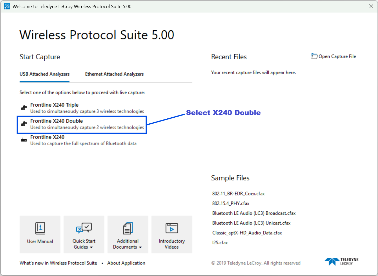
Task: Open Classic_aptX-HD_Audio_Data.cfax sample file
Action: point(247,233)
